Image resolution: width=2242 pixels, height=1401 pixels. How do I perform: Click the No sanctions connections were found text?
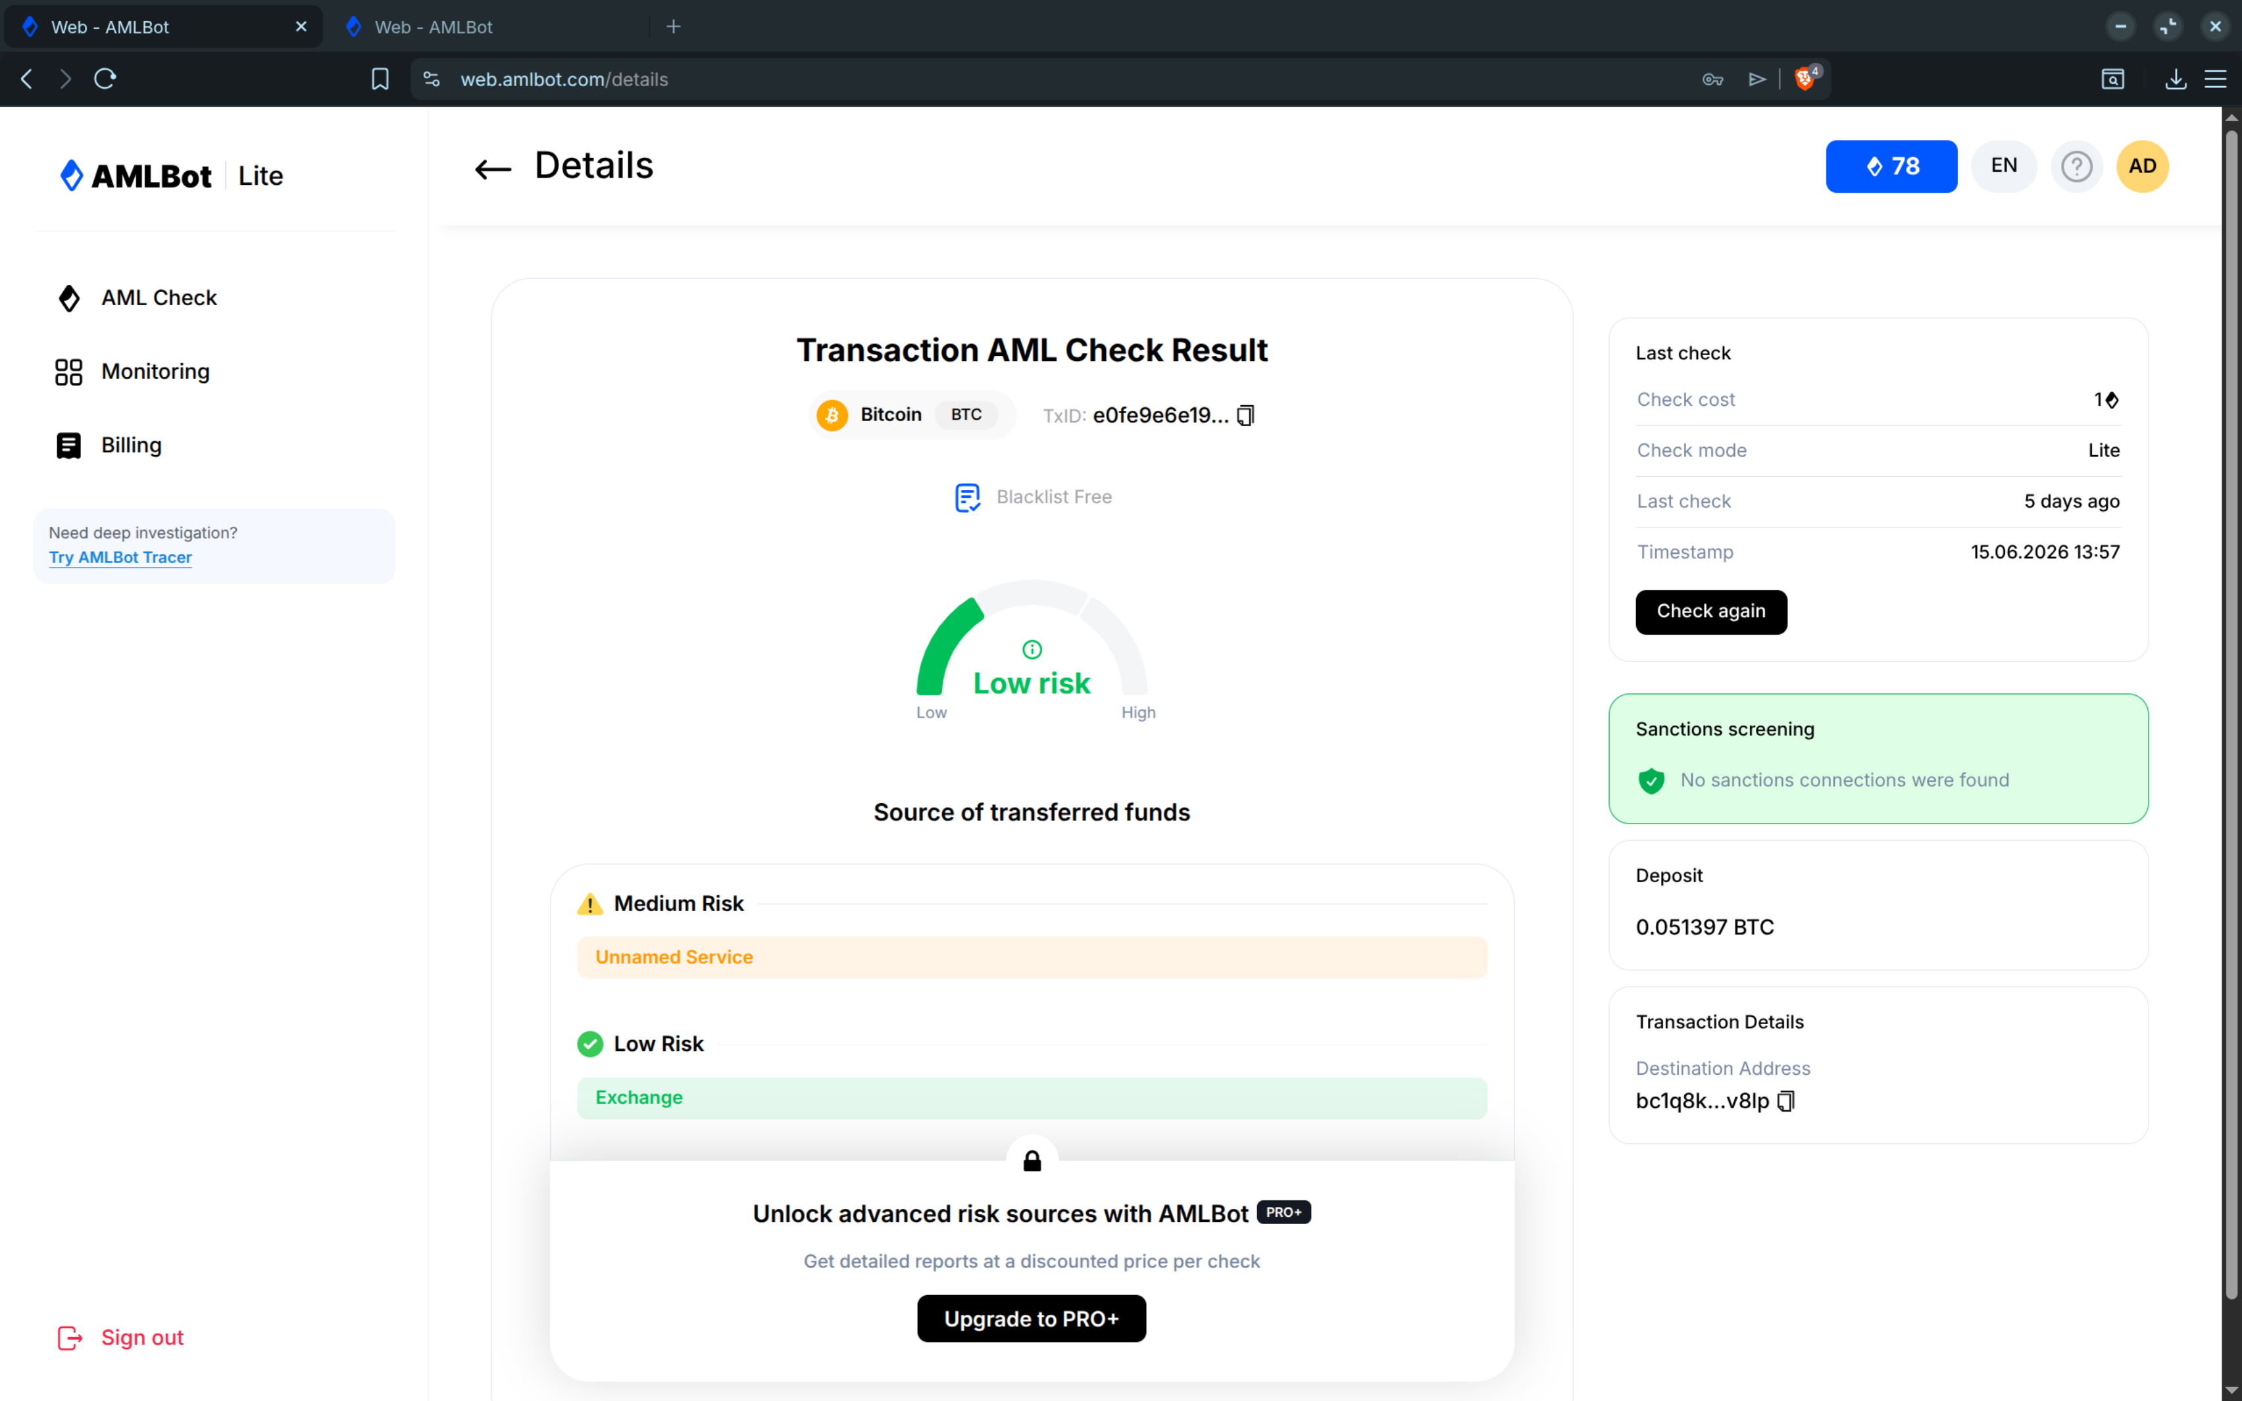point(1843,780)
